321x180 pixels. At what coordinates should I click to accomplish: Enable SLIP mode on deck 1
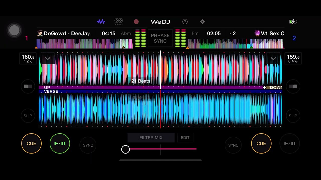tap(28, 116)
